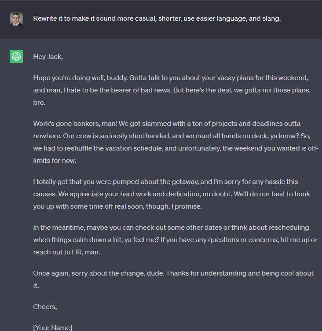Click the line beginning 'In the meantime, maybe'
322x331 pixels.
[171, 228]
